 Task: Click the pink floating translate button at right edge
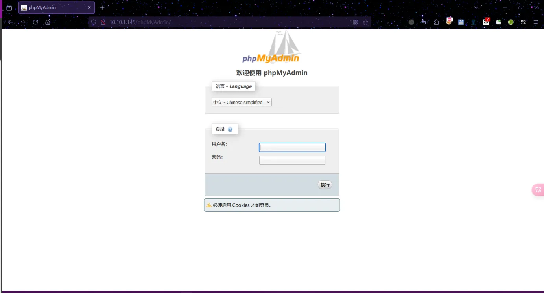pos(538,190)
